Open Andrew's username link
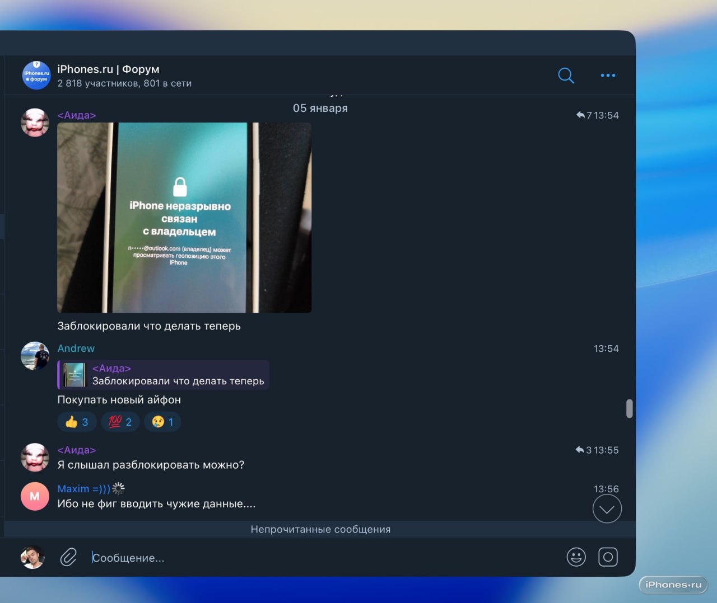The width and height of the screenshot is (717, 603). coord(76,348)
